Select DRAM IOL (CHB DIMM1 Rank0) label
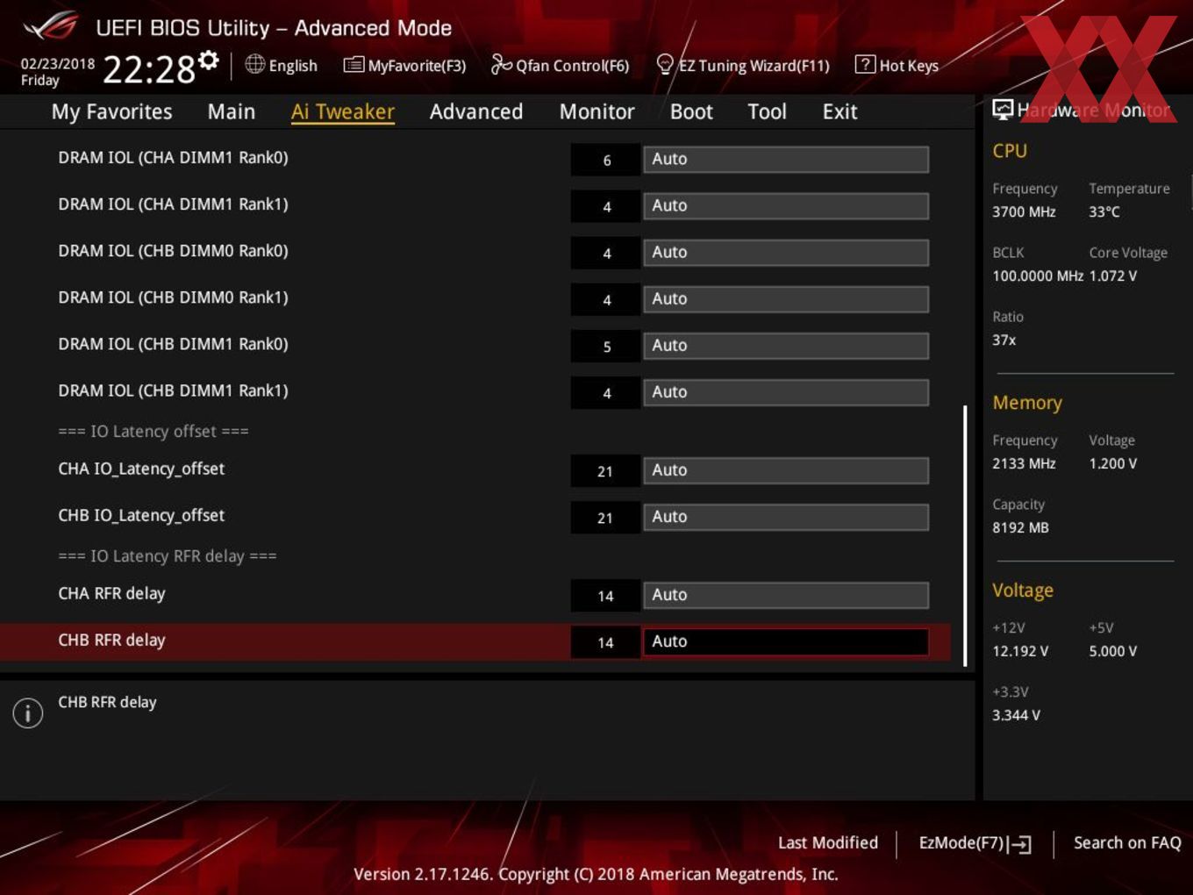The width and height of the screenshot is (1193, 895). [x=173, y=344]
